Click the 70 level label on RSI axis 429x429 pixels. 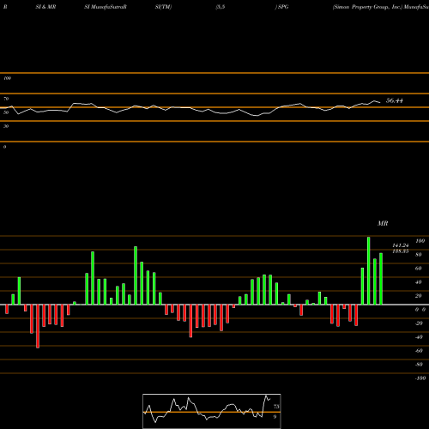click(x=6, y=99)
